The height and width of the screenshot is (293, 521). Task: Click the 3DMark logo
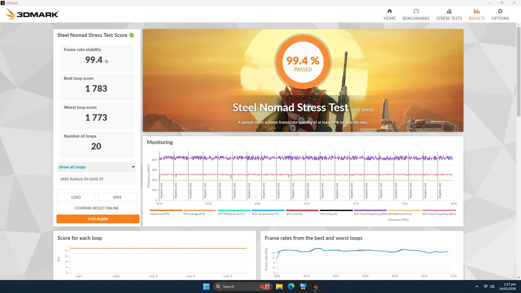(x=32, y=14)
